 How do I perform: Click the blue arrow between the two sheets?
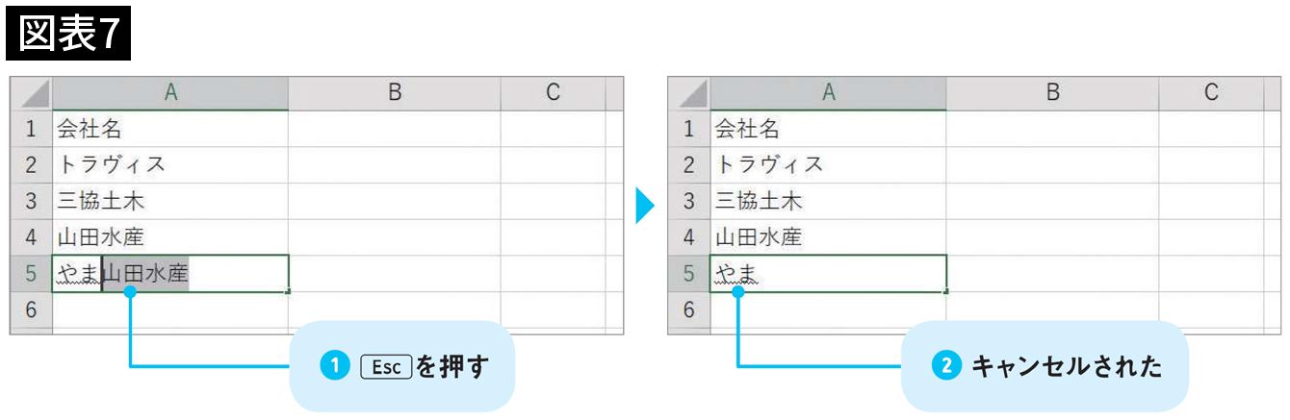pos(645,206)
